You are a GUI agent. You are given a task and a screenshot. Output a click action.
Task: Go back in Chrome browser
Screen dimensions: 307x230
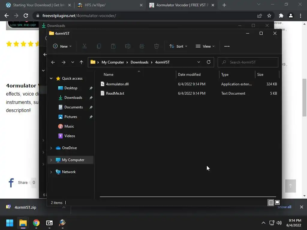click(x=7, y=16)
